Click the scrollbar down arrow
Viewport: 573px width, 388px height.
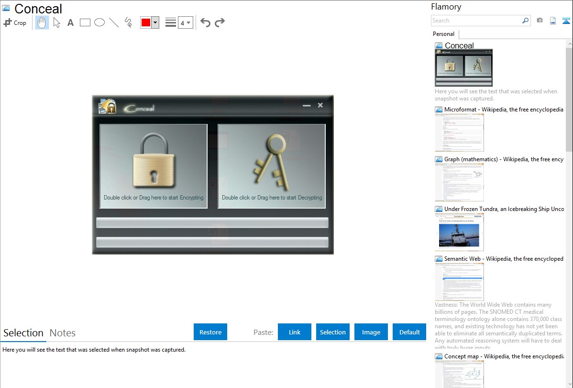point(569,384)
